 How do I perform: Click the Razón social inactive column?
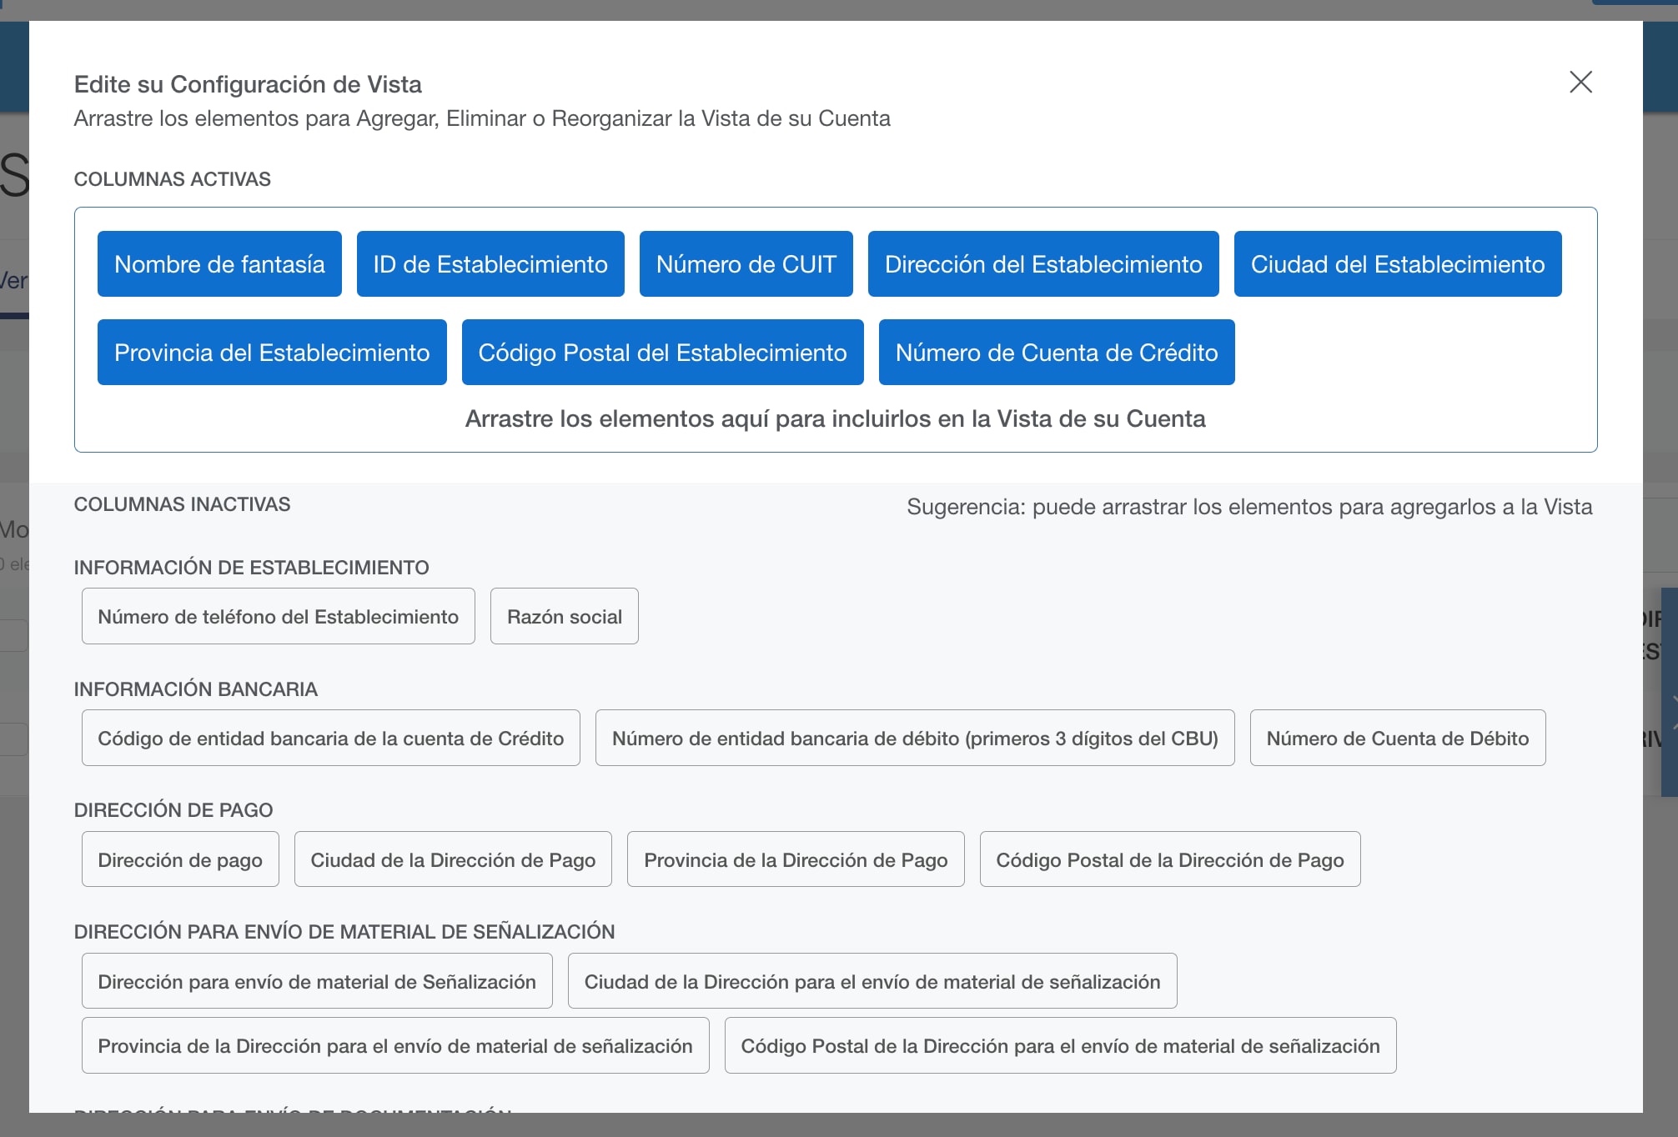(564, 616)
